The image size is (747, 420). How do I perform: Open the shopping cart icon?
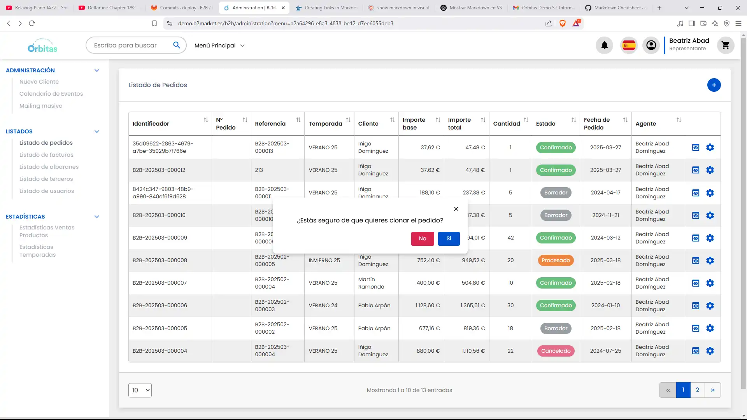tap(725, 45)
